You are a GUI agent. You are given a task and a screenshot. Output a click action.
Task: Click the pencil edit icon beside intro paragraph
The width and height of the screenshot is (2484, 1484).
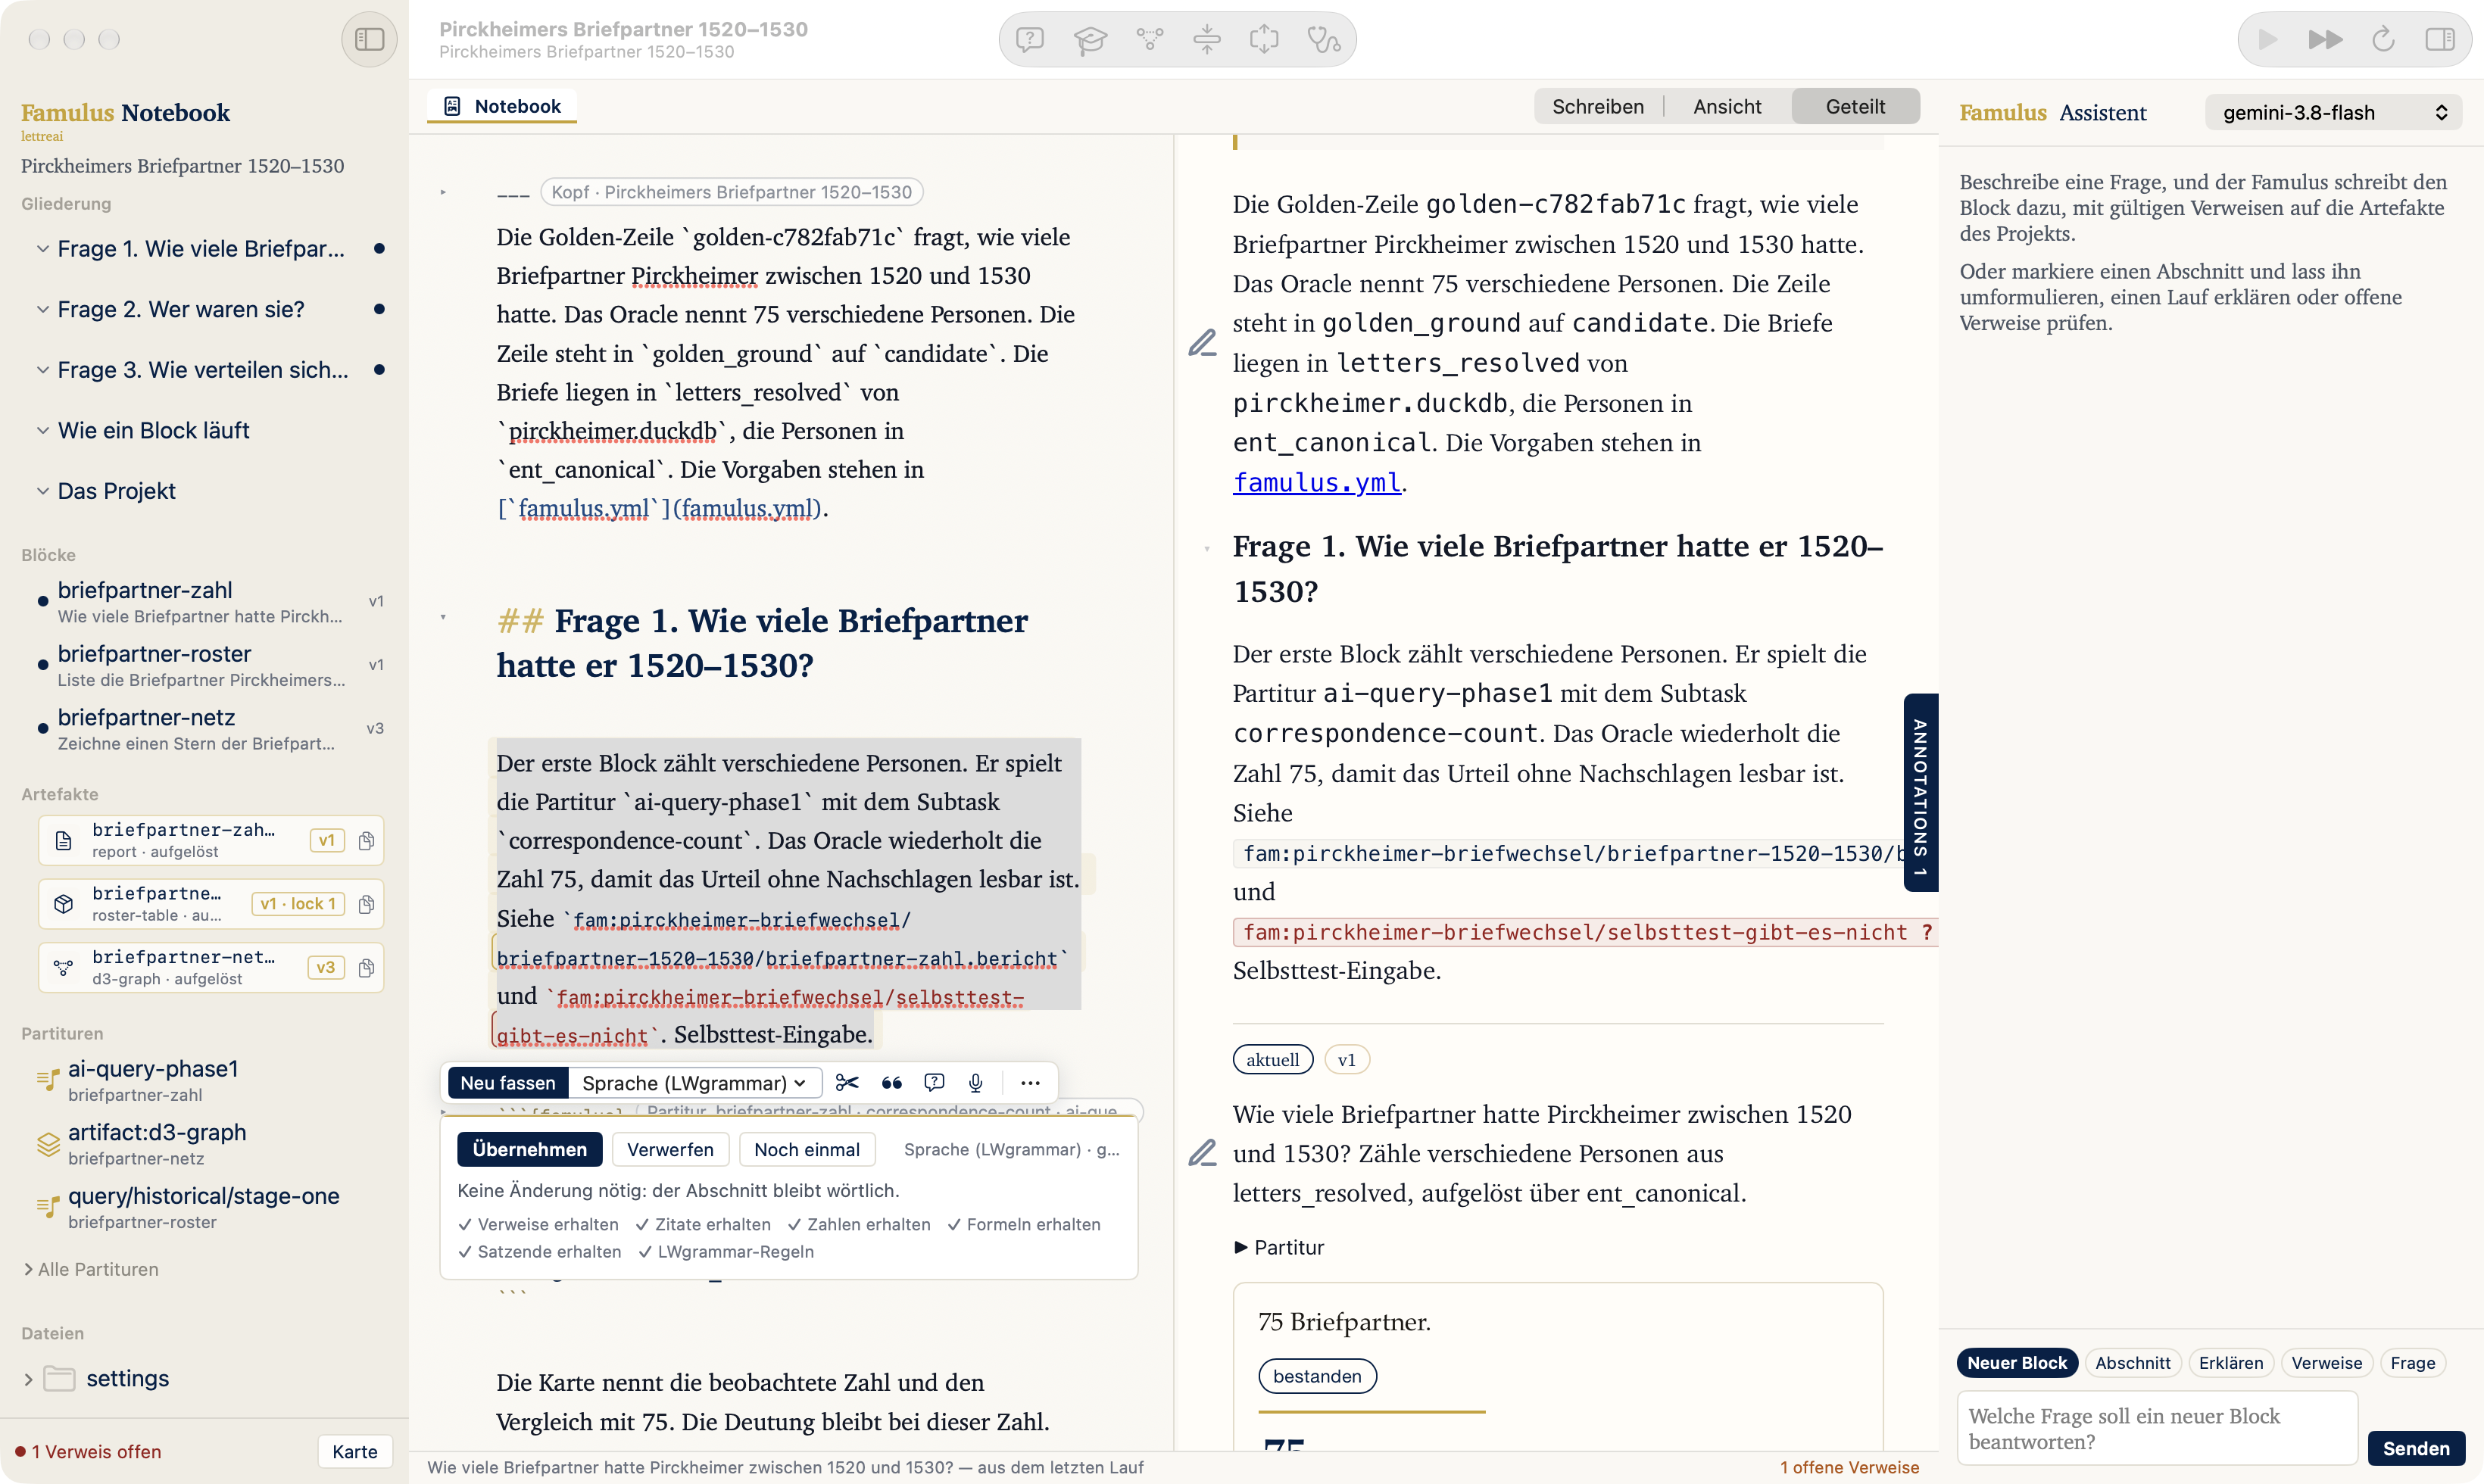pyautogui.click(x=1202, y=343)
